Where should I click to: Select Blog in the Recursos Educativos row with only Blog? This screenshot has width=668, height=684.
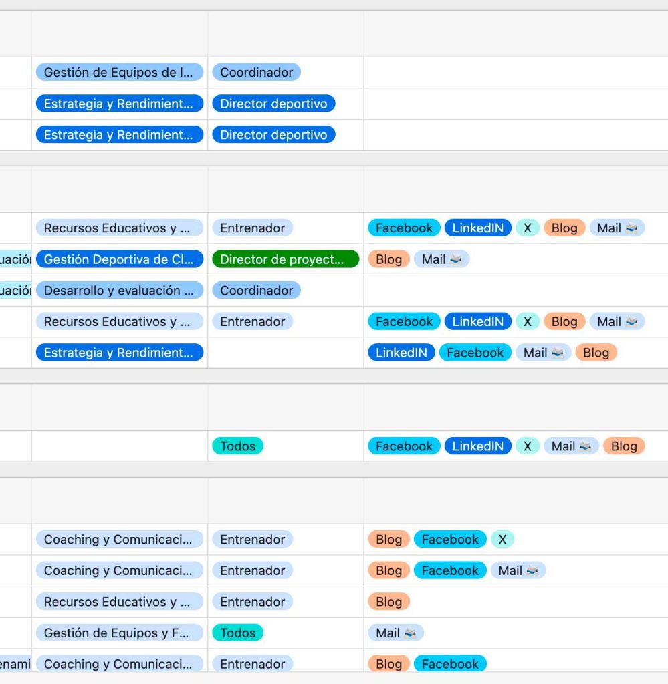pos(388,602)
